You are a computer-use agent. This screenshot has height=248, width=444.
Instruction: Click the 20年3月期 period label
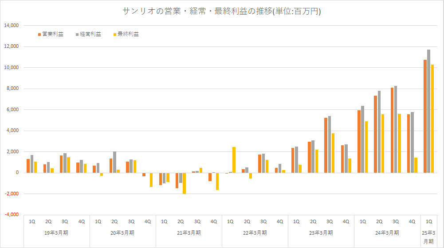click(x=122, y=233)
